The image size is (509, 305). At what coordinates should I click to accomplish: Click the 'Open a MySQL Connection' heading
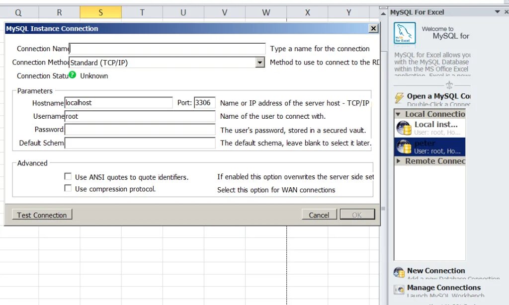coord(438,96)
